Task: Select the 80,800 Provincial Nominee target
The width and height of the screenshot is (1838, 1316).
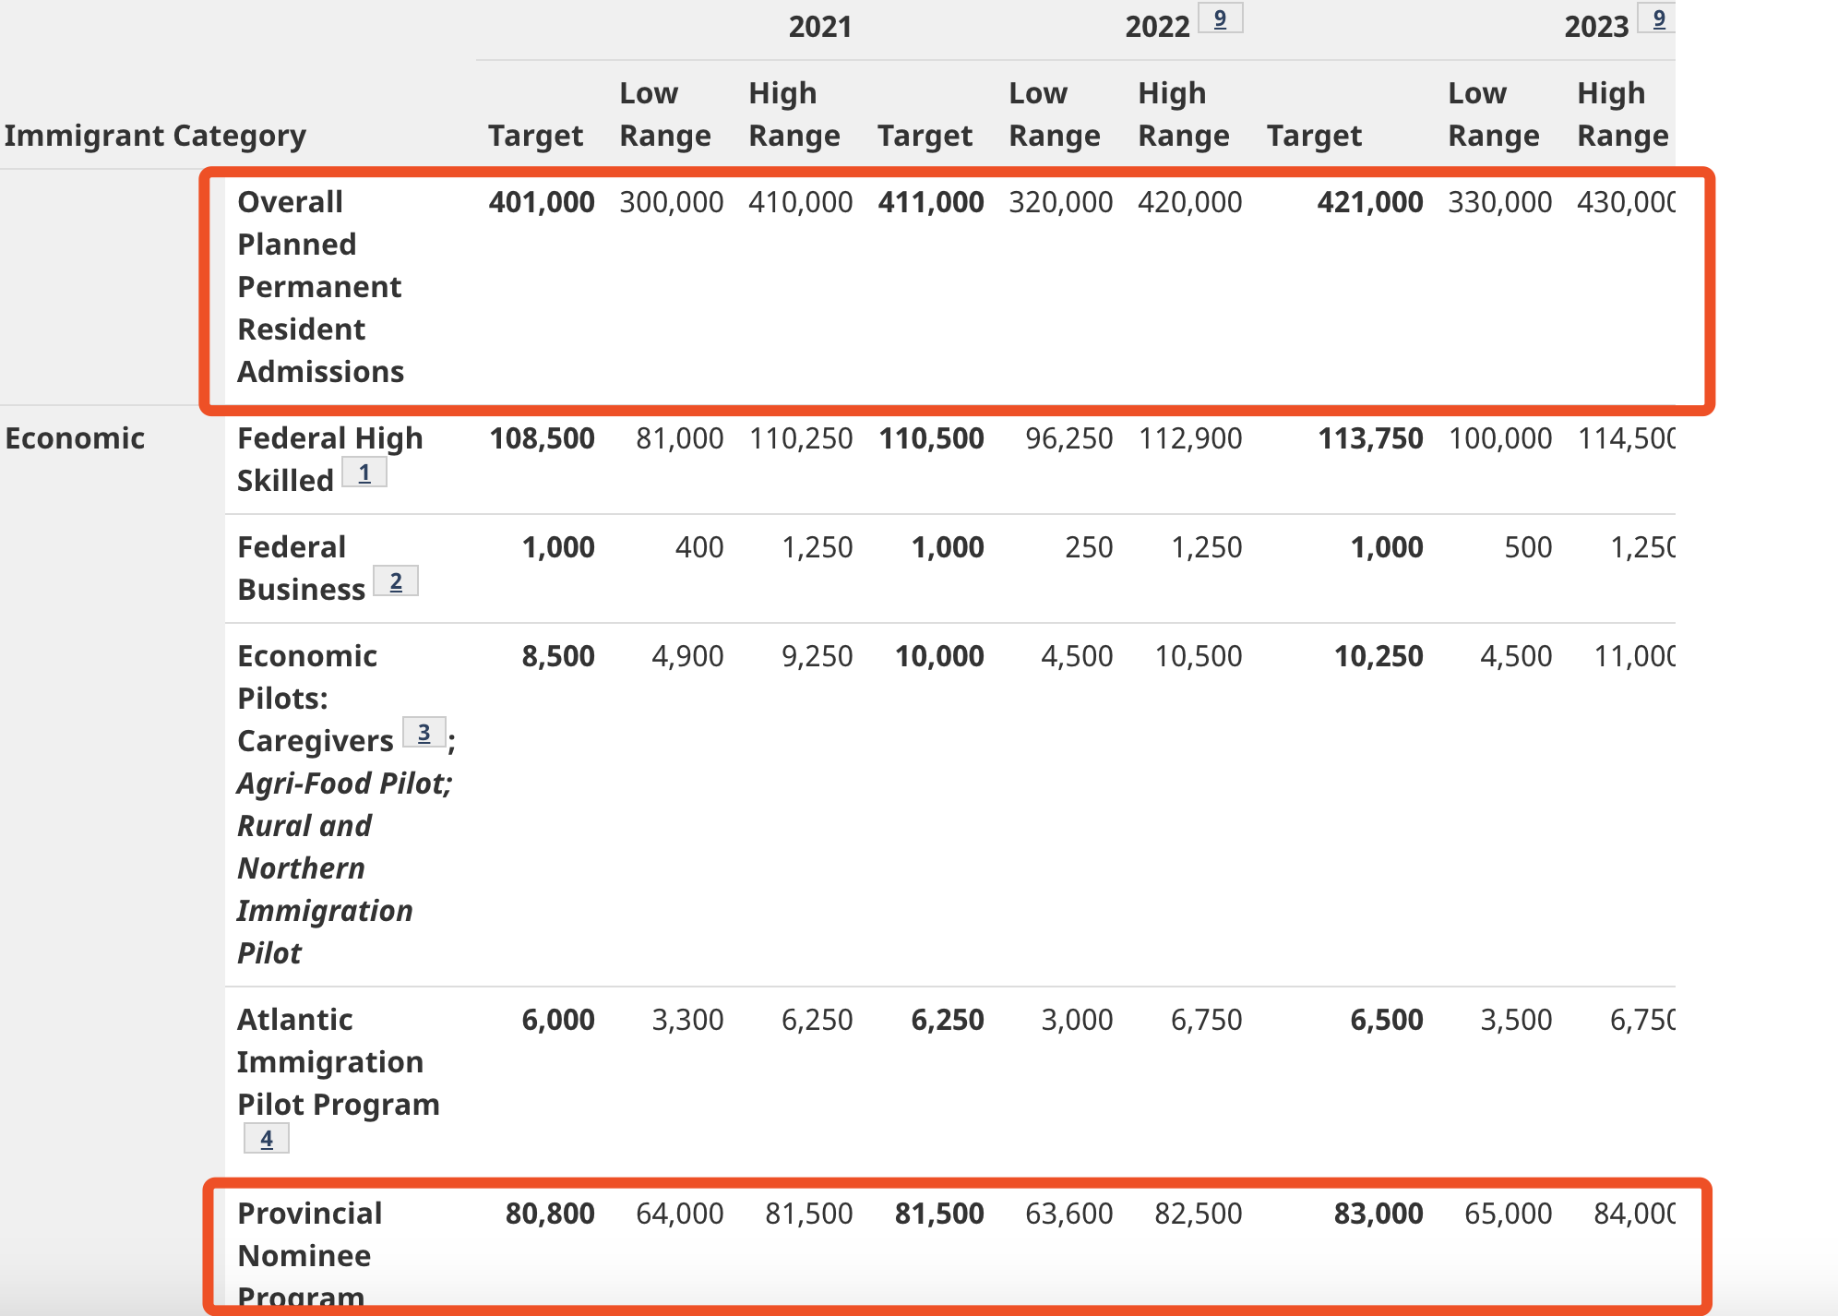Action: tap(550, 1214)
